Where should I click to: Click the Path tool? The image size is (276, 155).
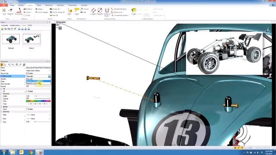69,12
